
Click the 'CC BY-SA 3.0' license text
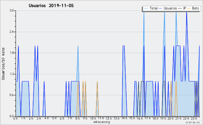[193, 122]
